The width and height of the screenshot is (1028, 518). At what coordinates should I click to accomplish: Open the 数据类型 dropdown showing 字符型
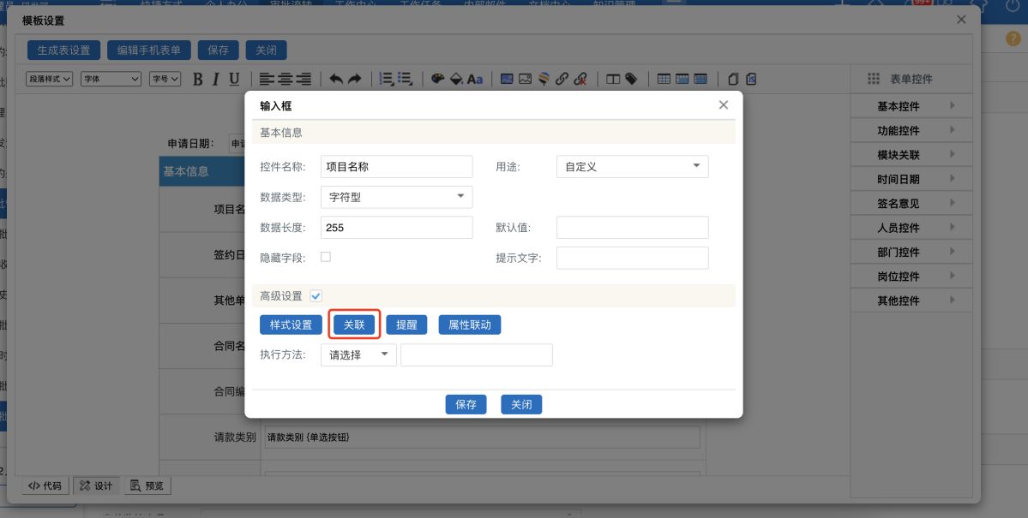396,197
